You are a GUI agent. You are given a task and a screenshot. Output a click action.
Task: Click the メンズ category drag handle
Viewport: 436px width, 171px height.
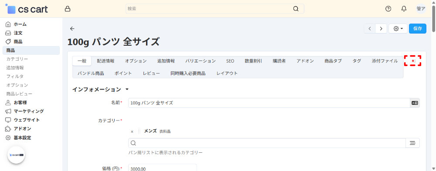pyautogui.click(x=139, y=131)
